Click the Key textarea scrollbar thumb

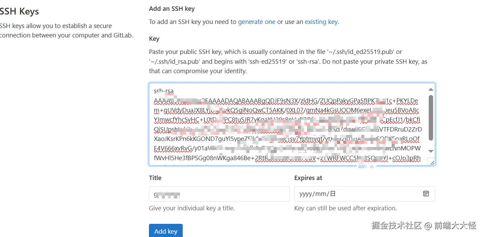pos(430,118)
